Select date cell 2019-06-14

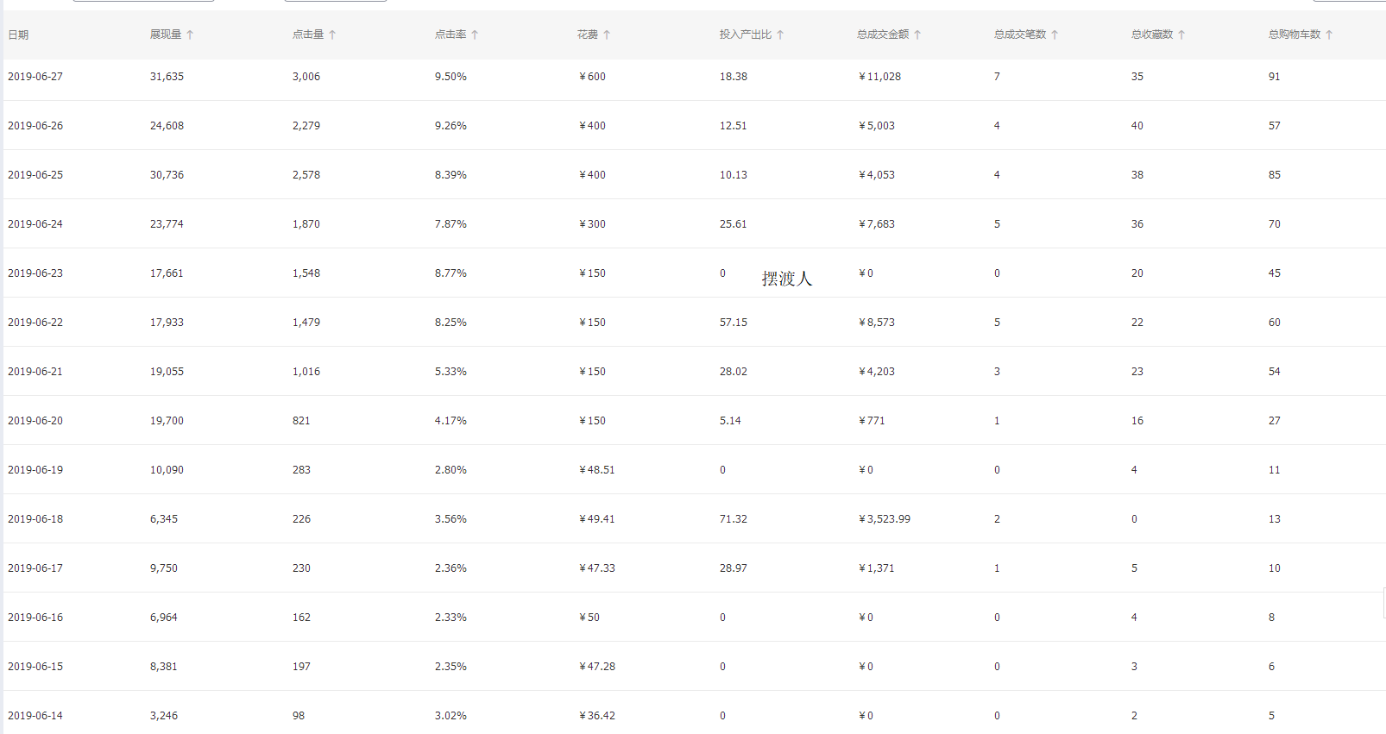point(35,716)
